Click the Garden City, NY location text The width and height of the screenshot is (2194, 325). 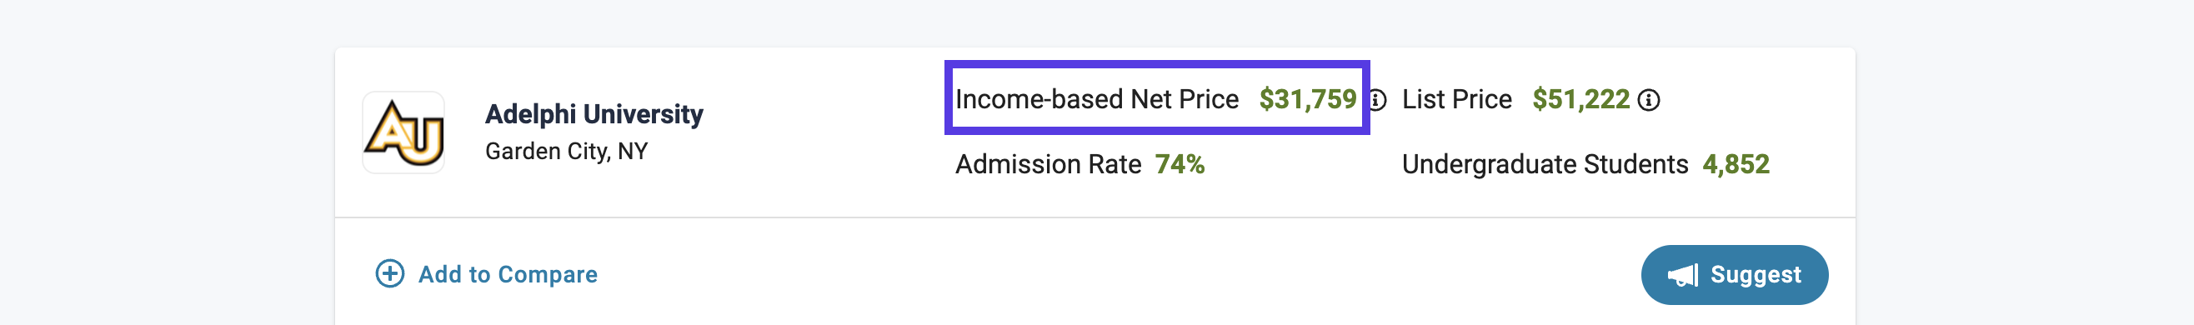pyautogui.click(x=566, y=152)
